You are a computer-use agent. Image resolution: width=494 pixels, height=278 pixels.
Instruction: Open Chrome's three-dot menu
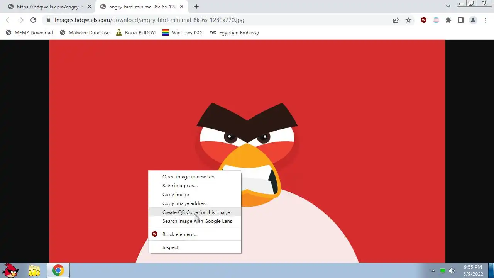pos(486,20)
